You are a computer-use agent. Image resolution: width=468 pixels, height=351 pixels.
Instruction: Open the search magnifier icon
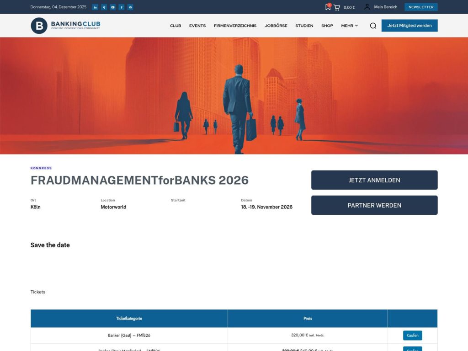click(x=373, y=26)
